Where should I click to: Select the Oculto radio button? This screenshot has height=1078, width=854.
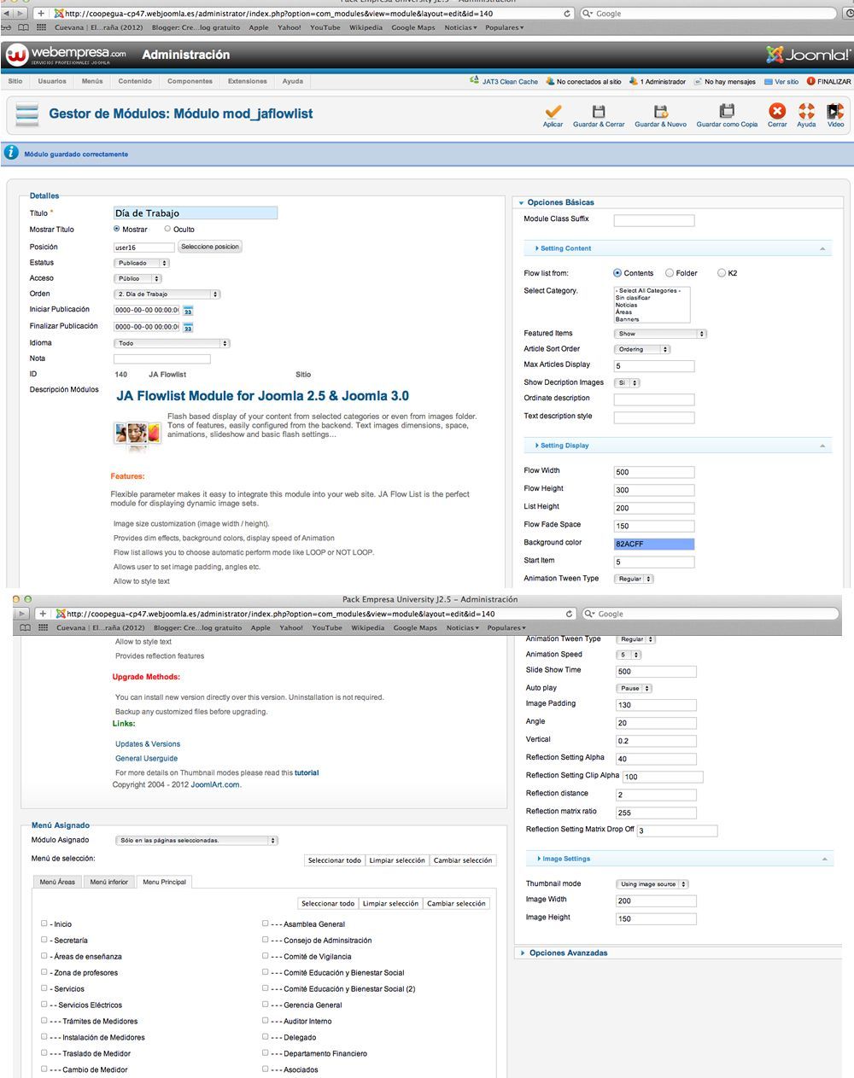tap(167, 229)
